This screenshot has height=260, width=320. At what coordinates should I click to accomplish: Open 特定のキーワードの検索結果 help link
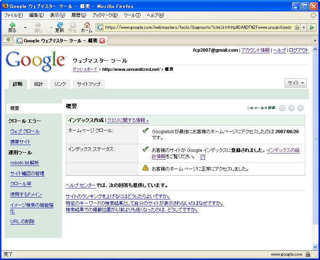[x=145, y=203]
